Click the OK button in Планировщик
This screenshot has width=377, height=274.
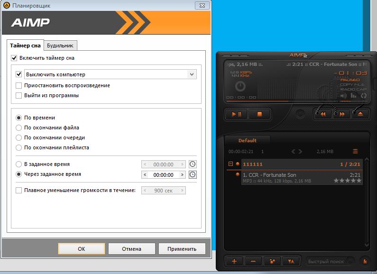(82, 249)
